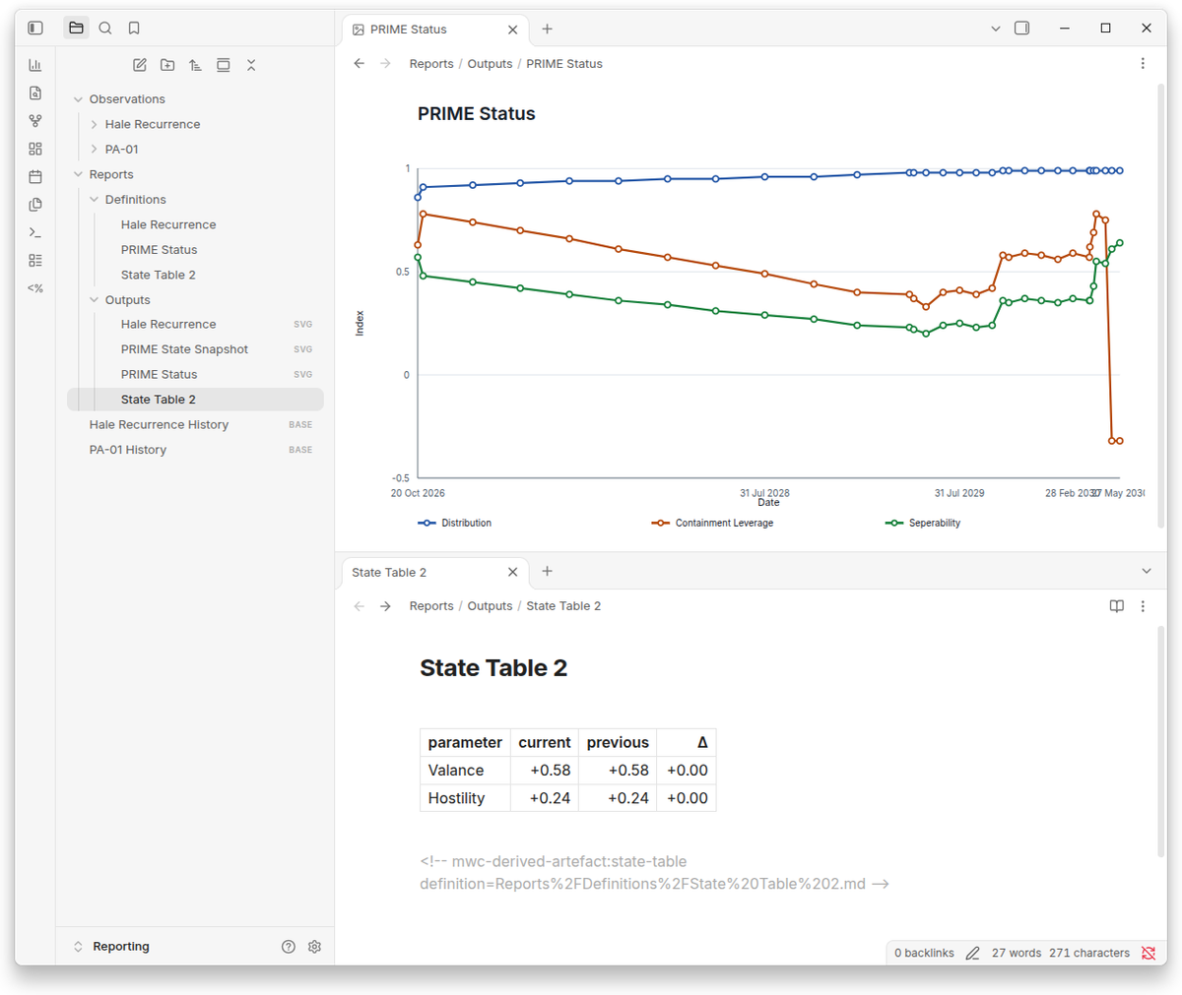The width and height of the screenshot is (1182, 995).
Task: Close the State Table 2 tab
Action: (512, 572)
